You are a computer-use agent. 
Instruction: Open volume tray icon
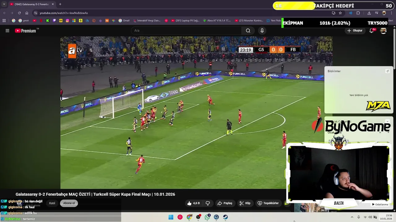coord(370,217)
